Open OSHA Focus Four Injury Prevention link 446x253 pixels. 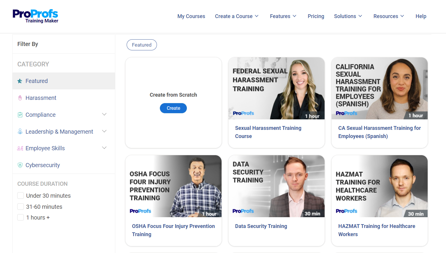click(x=174, y=230)
